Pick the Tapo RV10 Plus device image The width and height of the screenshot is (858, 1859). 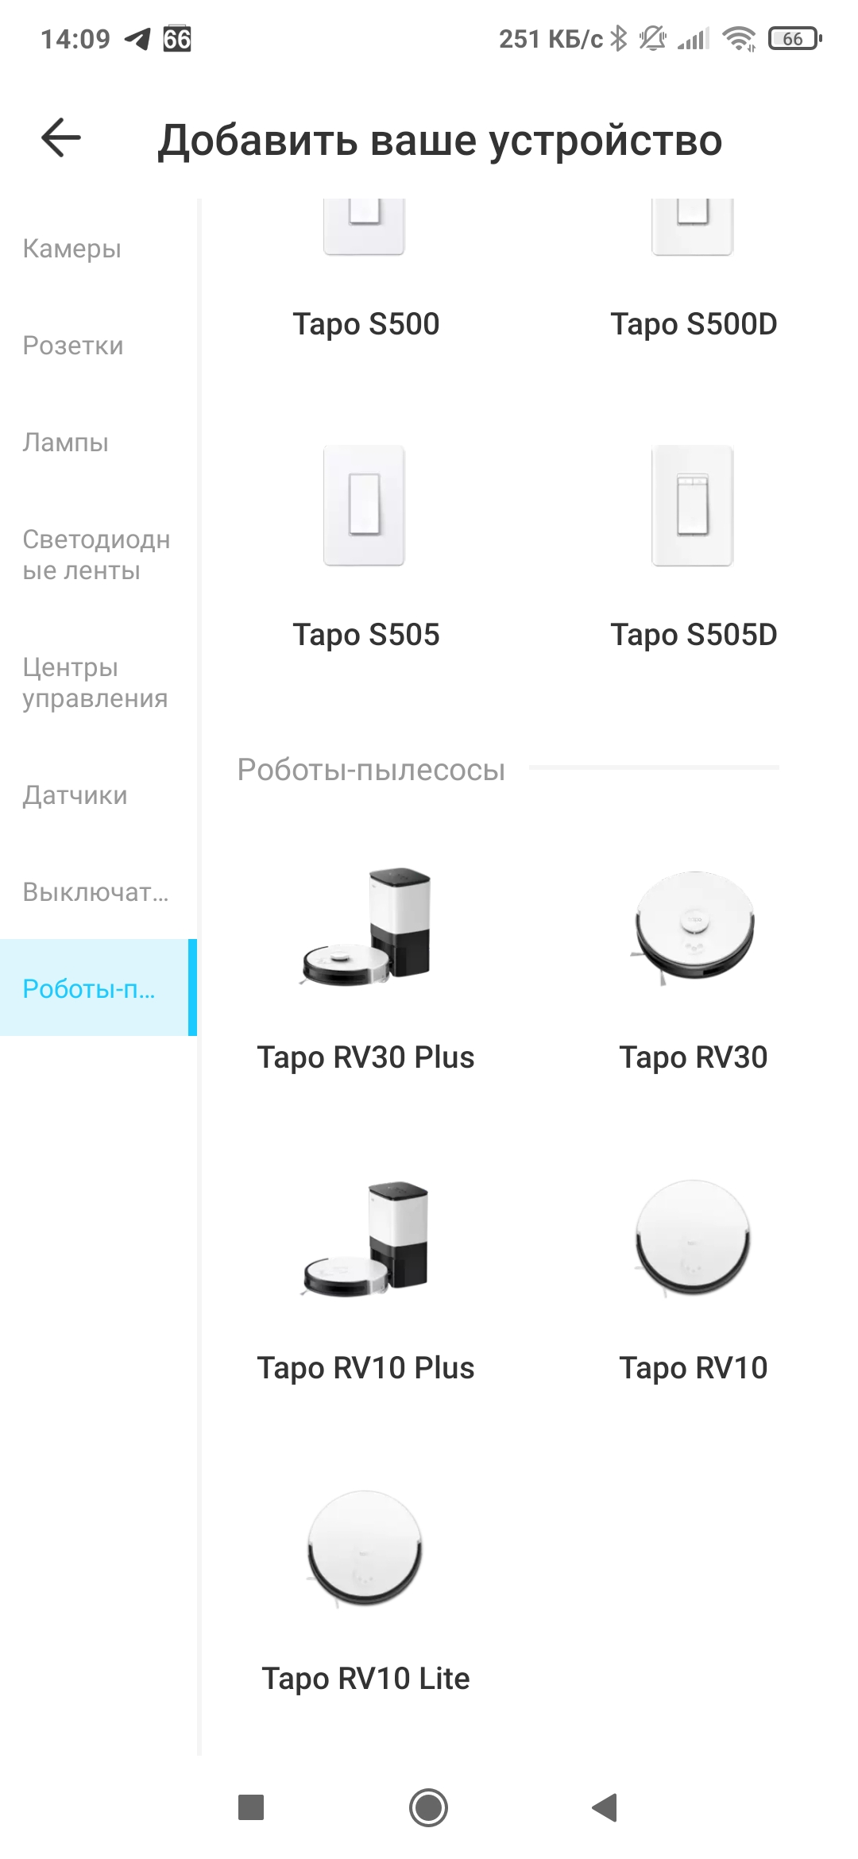[x=365, y=1239]
